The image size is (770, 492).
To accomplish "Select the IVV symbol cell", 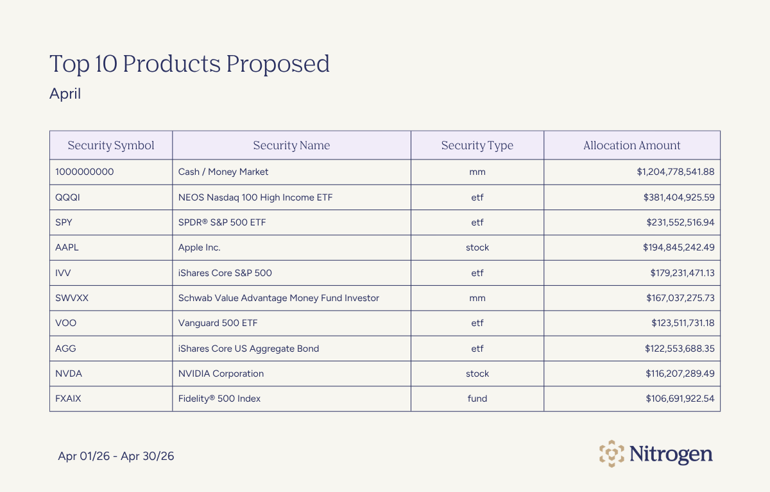I will [x=111, y=273].
